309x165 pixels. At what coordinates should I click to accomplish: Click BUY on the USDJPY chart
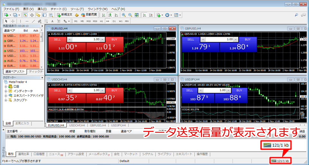click(x=239, y=90)
